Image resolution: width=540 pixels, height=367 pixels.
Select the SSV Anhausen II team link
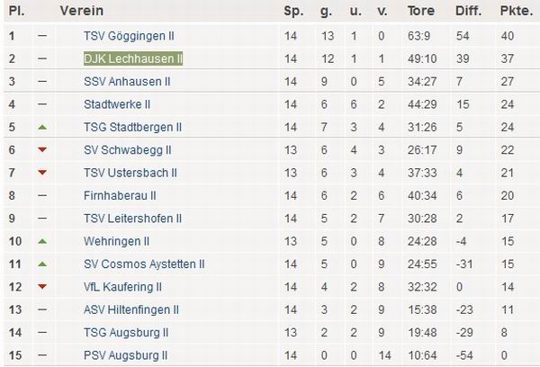(x=125, y=82)
